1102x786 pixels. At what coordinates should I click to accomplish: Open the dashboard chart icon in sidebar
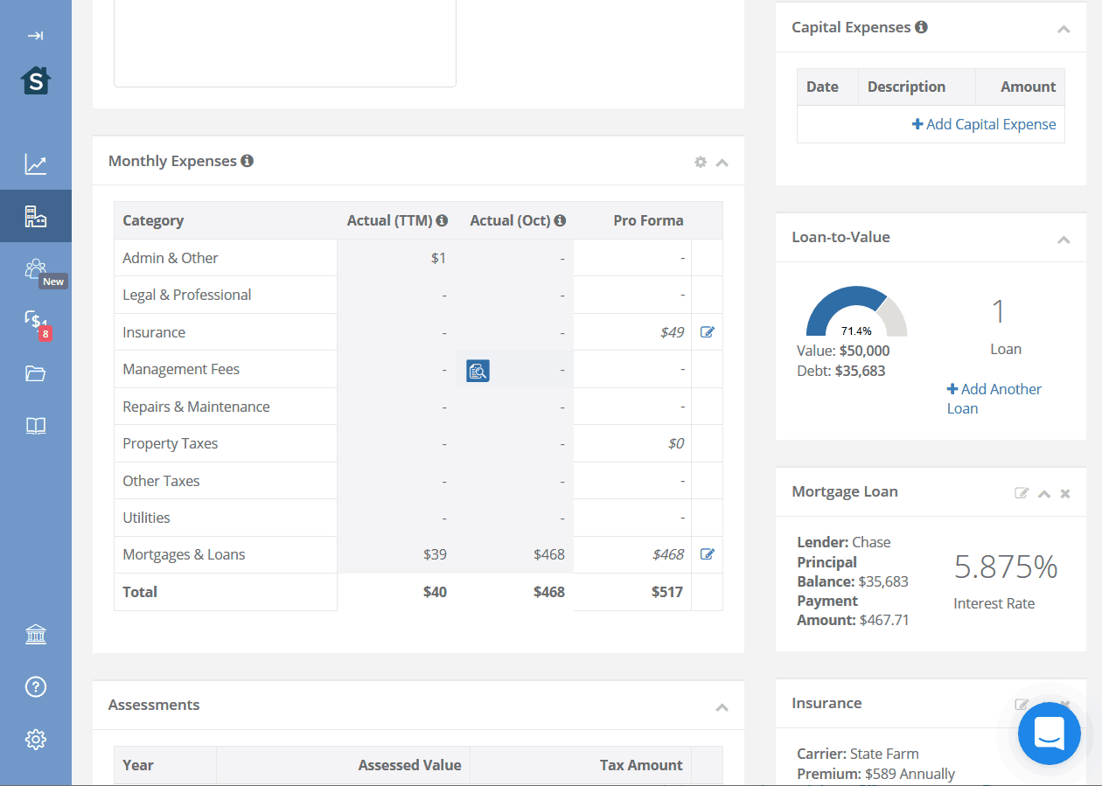tap(35, 163)
